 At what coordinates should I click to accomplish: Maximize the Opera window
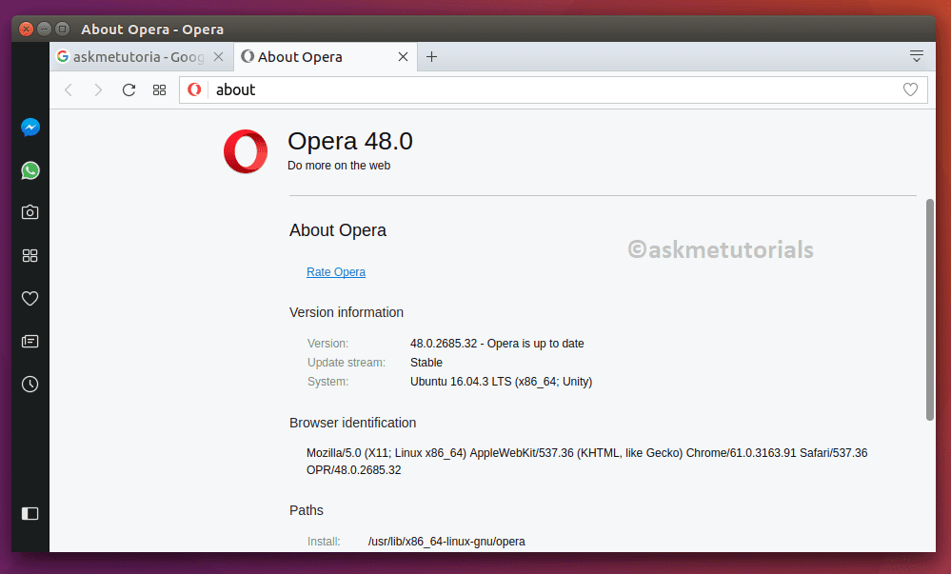(63, 29)
